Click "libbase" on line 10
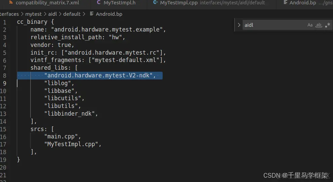The image size is (333, 182). point(59,91)
